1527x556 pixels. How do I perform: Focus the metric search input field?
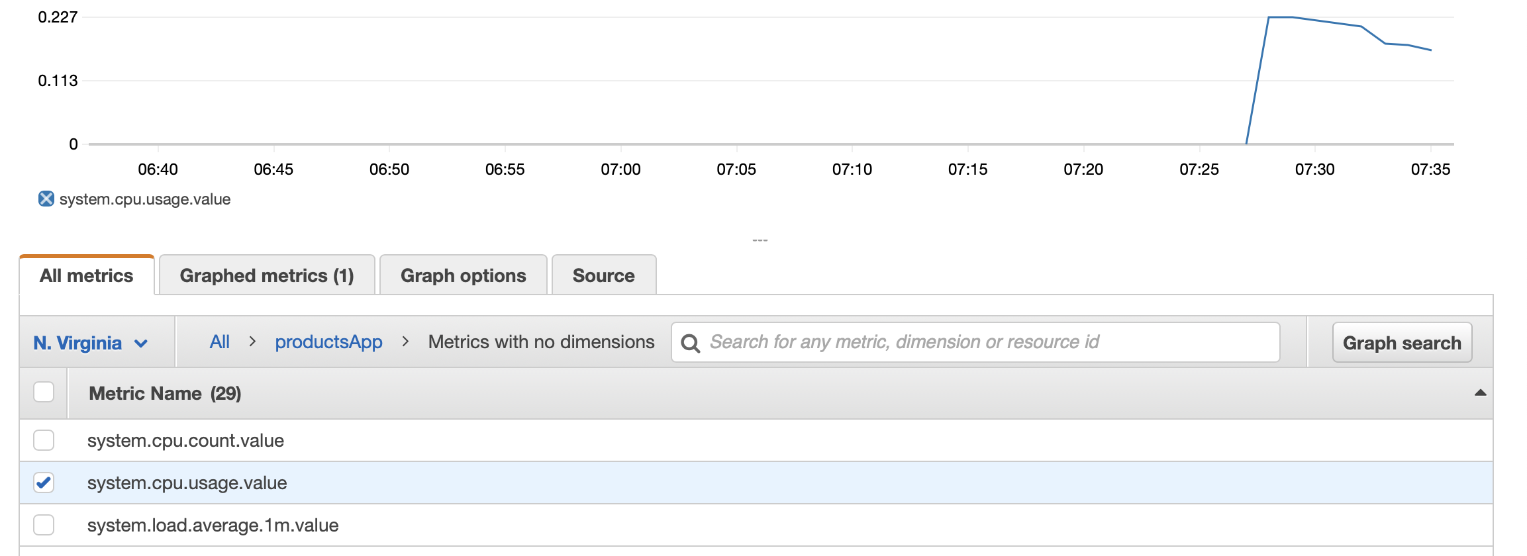(975, 342)
